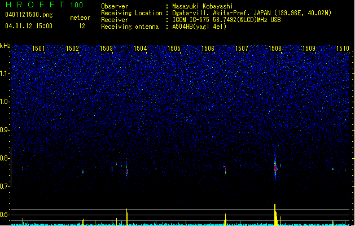Click the 1508 time axis marker
This screenshot has width=355, height=226.
[275, 49]
